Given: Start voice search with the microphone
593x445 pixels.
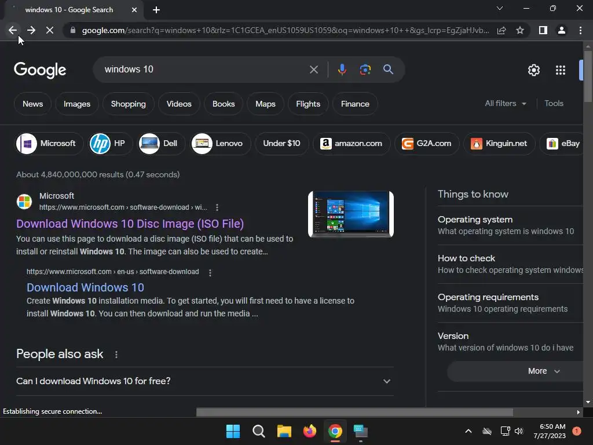Looking at the screenshot, I should coord(342,70).
